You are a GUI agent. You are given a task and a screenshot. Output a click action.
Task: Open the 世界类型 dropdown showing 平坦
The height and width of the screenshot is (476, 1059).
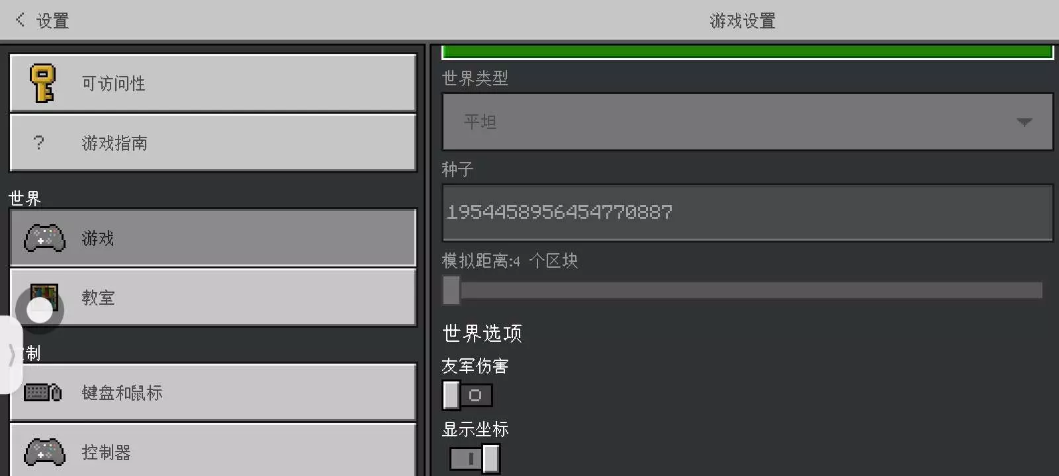tap(747, 122)
